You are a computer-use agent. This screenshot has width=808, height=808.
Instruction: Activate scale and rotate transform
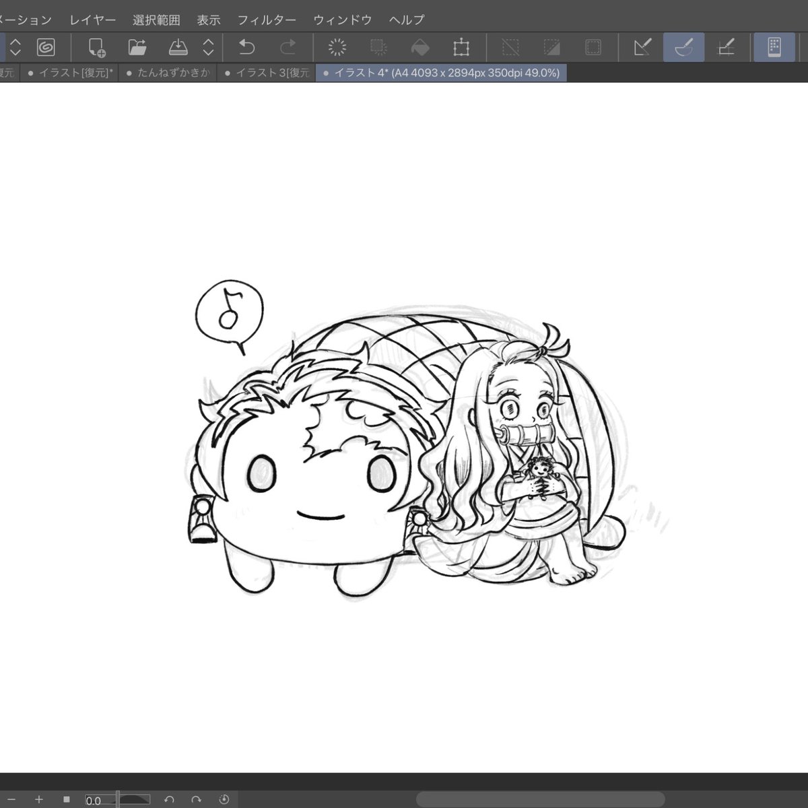click(461, 47)
